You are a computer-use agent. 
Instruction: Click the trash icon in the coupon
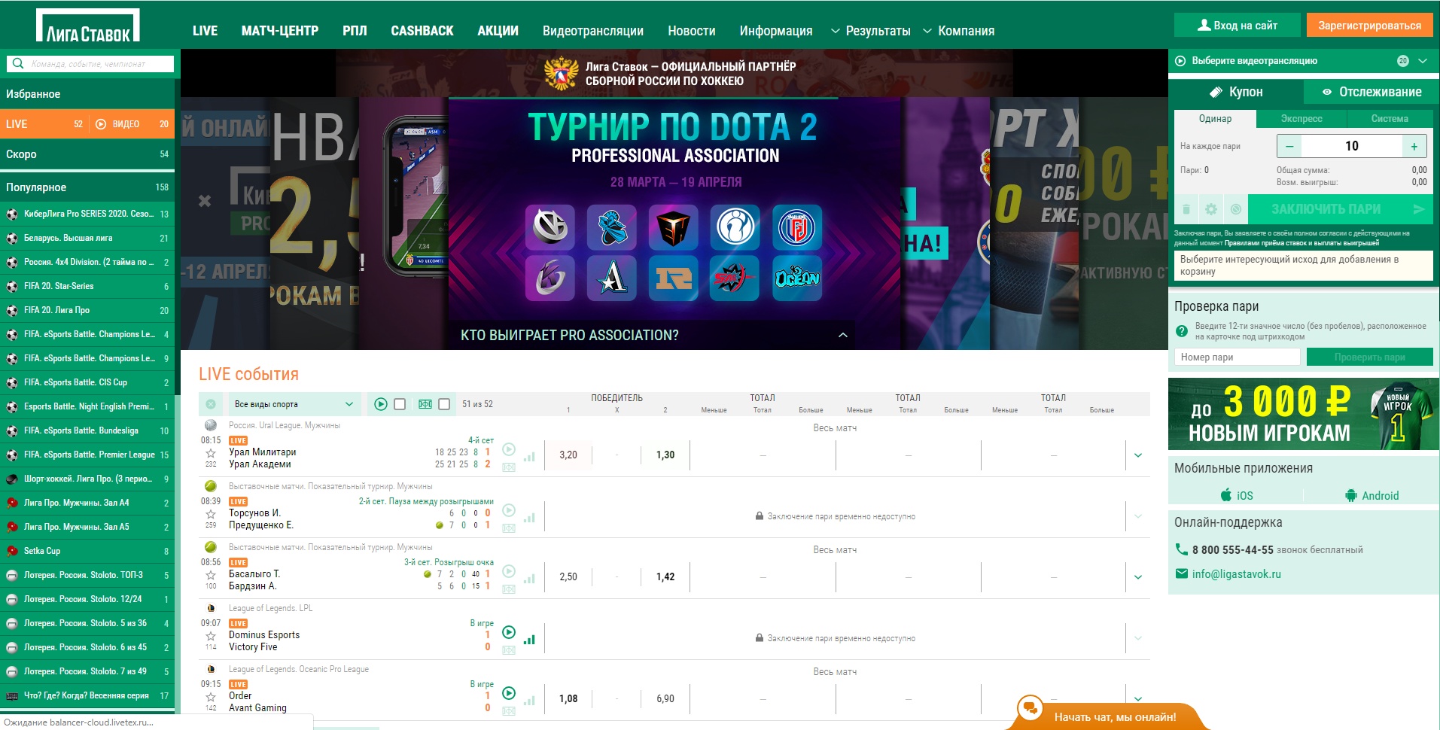tap(1186, 209)
